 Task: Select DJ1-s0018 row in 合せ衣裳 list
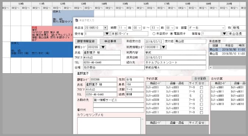[228, 104]
